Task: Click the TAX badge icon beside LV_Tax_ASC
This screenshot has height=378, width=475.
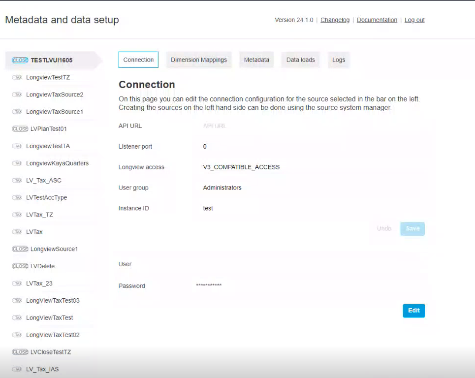Action: click(x=17, y=181)
